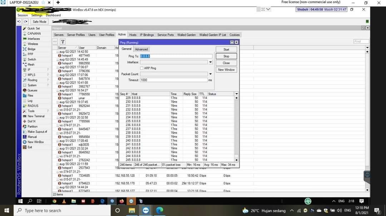Click the undo arrow in toolbar
The height and width of the screenshot is (216, 386).
point(19,22)
